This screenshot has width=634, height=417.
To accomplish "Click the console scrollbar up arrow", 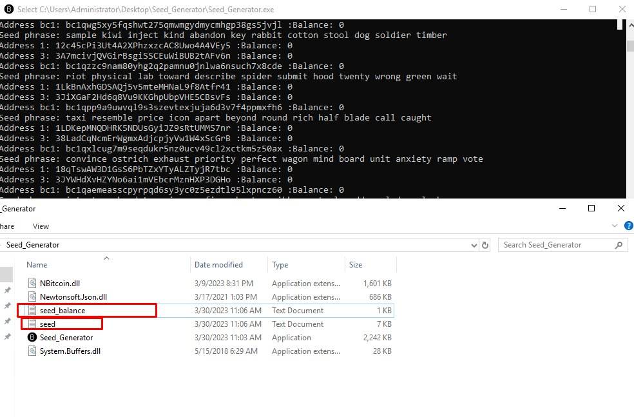I will [x=630, y=25].
